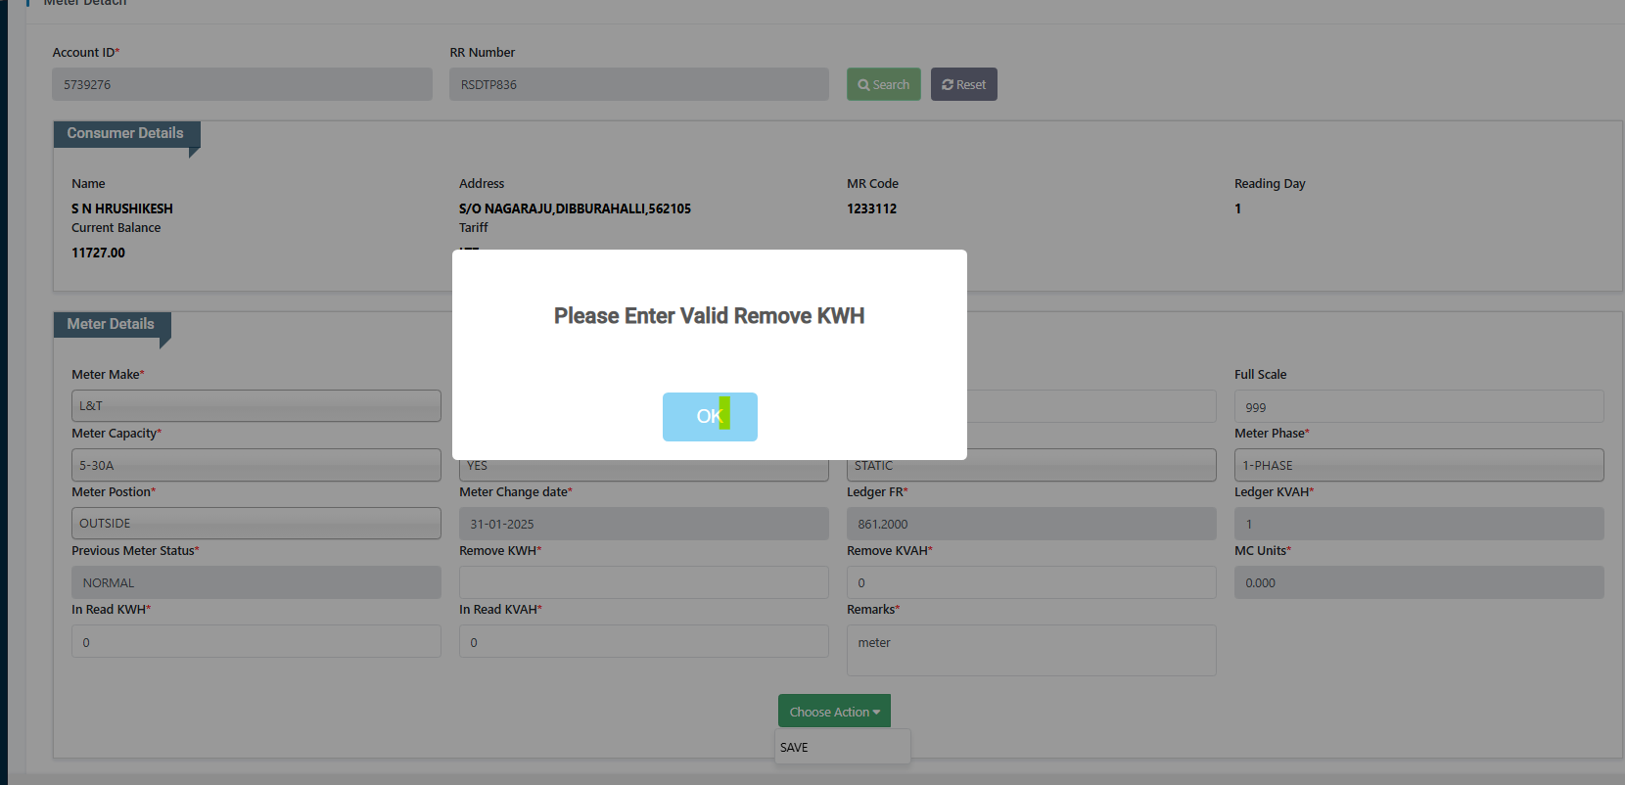Focus the RR Number field
This screenshot has height=785, width=1625.
pyautogui.click(x=639, y=84)
